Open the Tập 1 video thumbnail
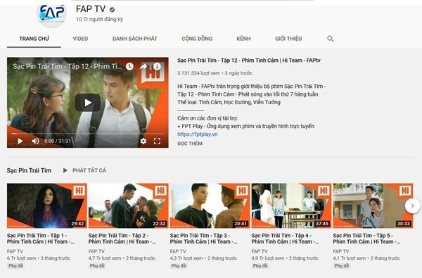422x278 pixels. point(47,206)
